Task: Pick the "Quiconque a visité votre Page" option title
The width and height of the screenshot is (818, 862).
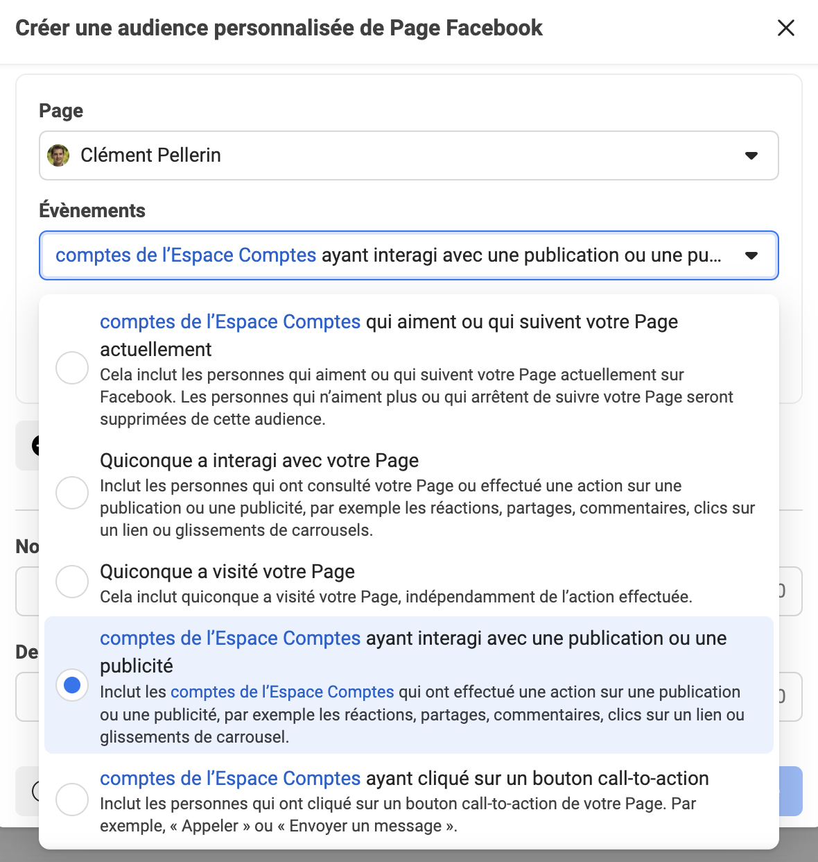Action: click(227, 572)
